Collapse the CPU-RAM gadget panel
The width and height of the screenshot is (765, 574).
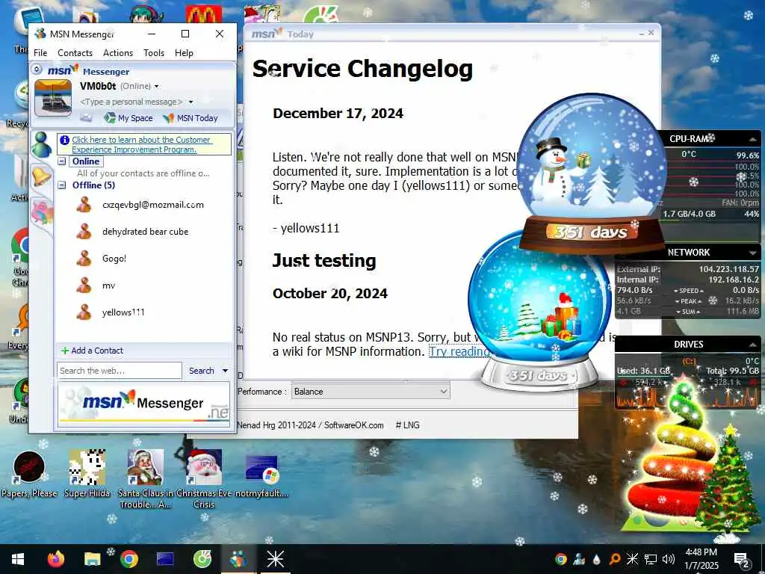(753, 139)
